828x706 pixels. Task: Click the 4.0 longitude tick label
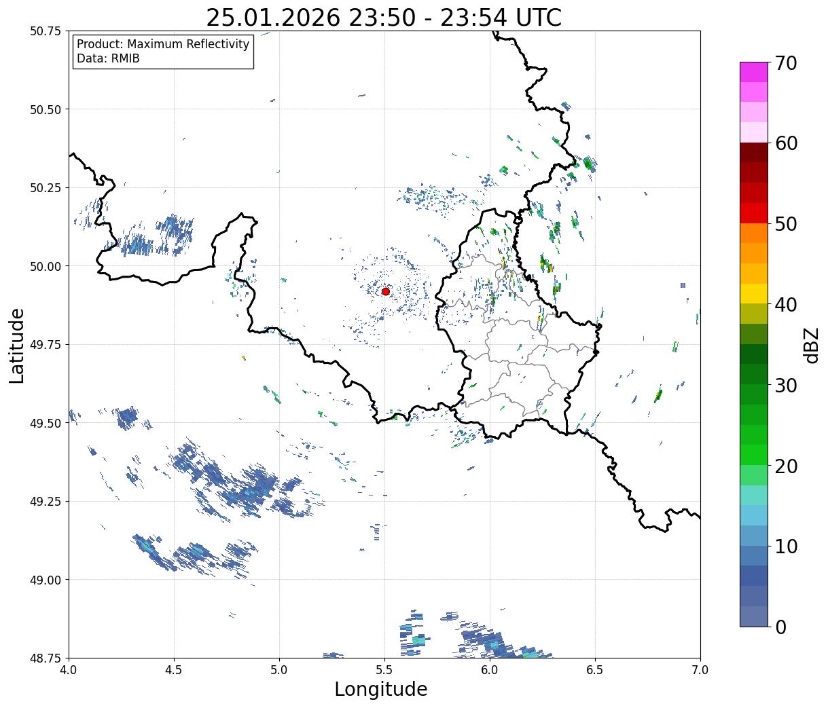[x=69, y=670]
